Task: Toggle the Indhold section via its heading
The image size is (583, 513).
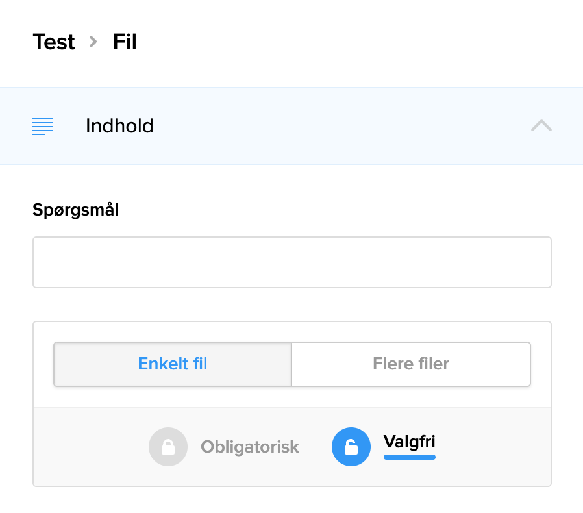Action: tap(119, 126)
